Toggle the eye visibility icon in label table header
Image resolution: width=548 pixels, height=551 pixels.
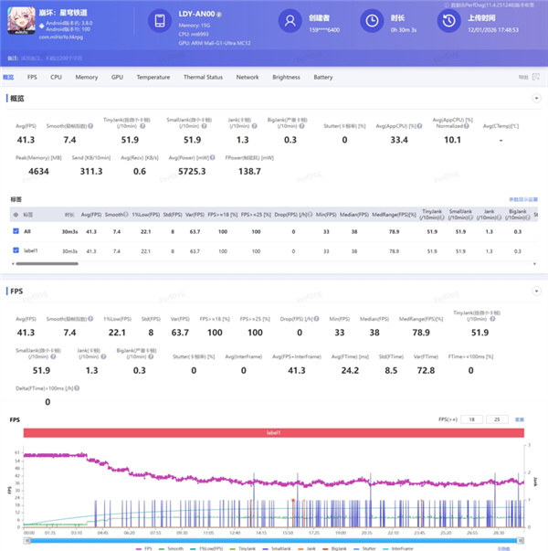click(16, 215)
